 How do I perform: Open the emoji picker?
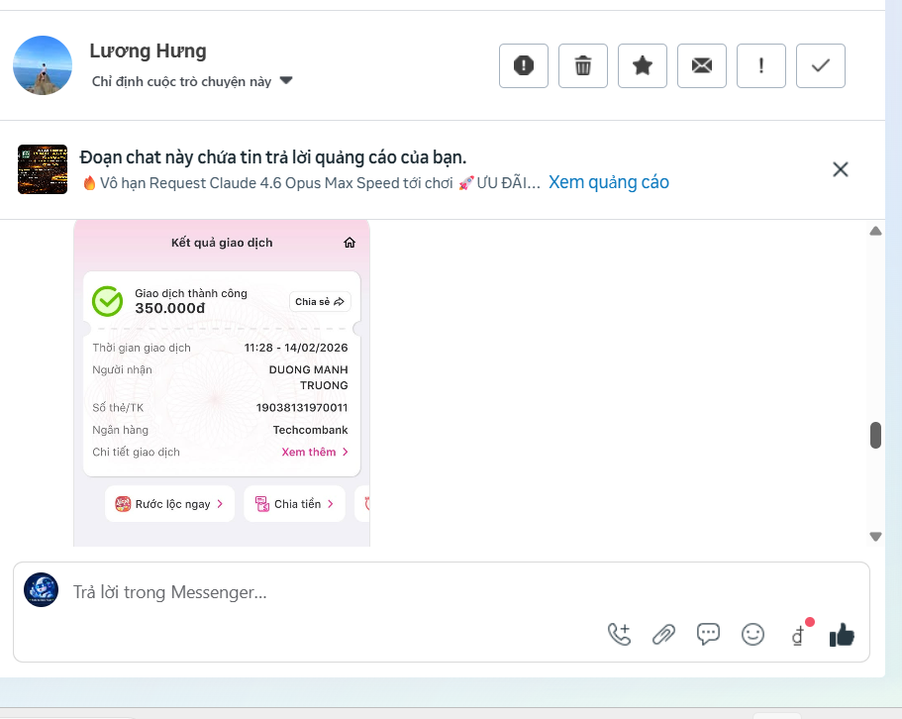753,635
